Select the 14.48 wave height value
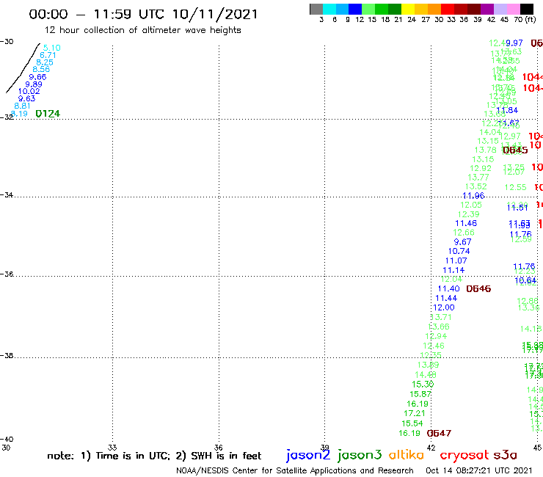The width and height of the screenshot is (543, 477). (x=426, y=375)
